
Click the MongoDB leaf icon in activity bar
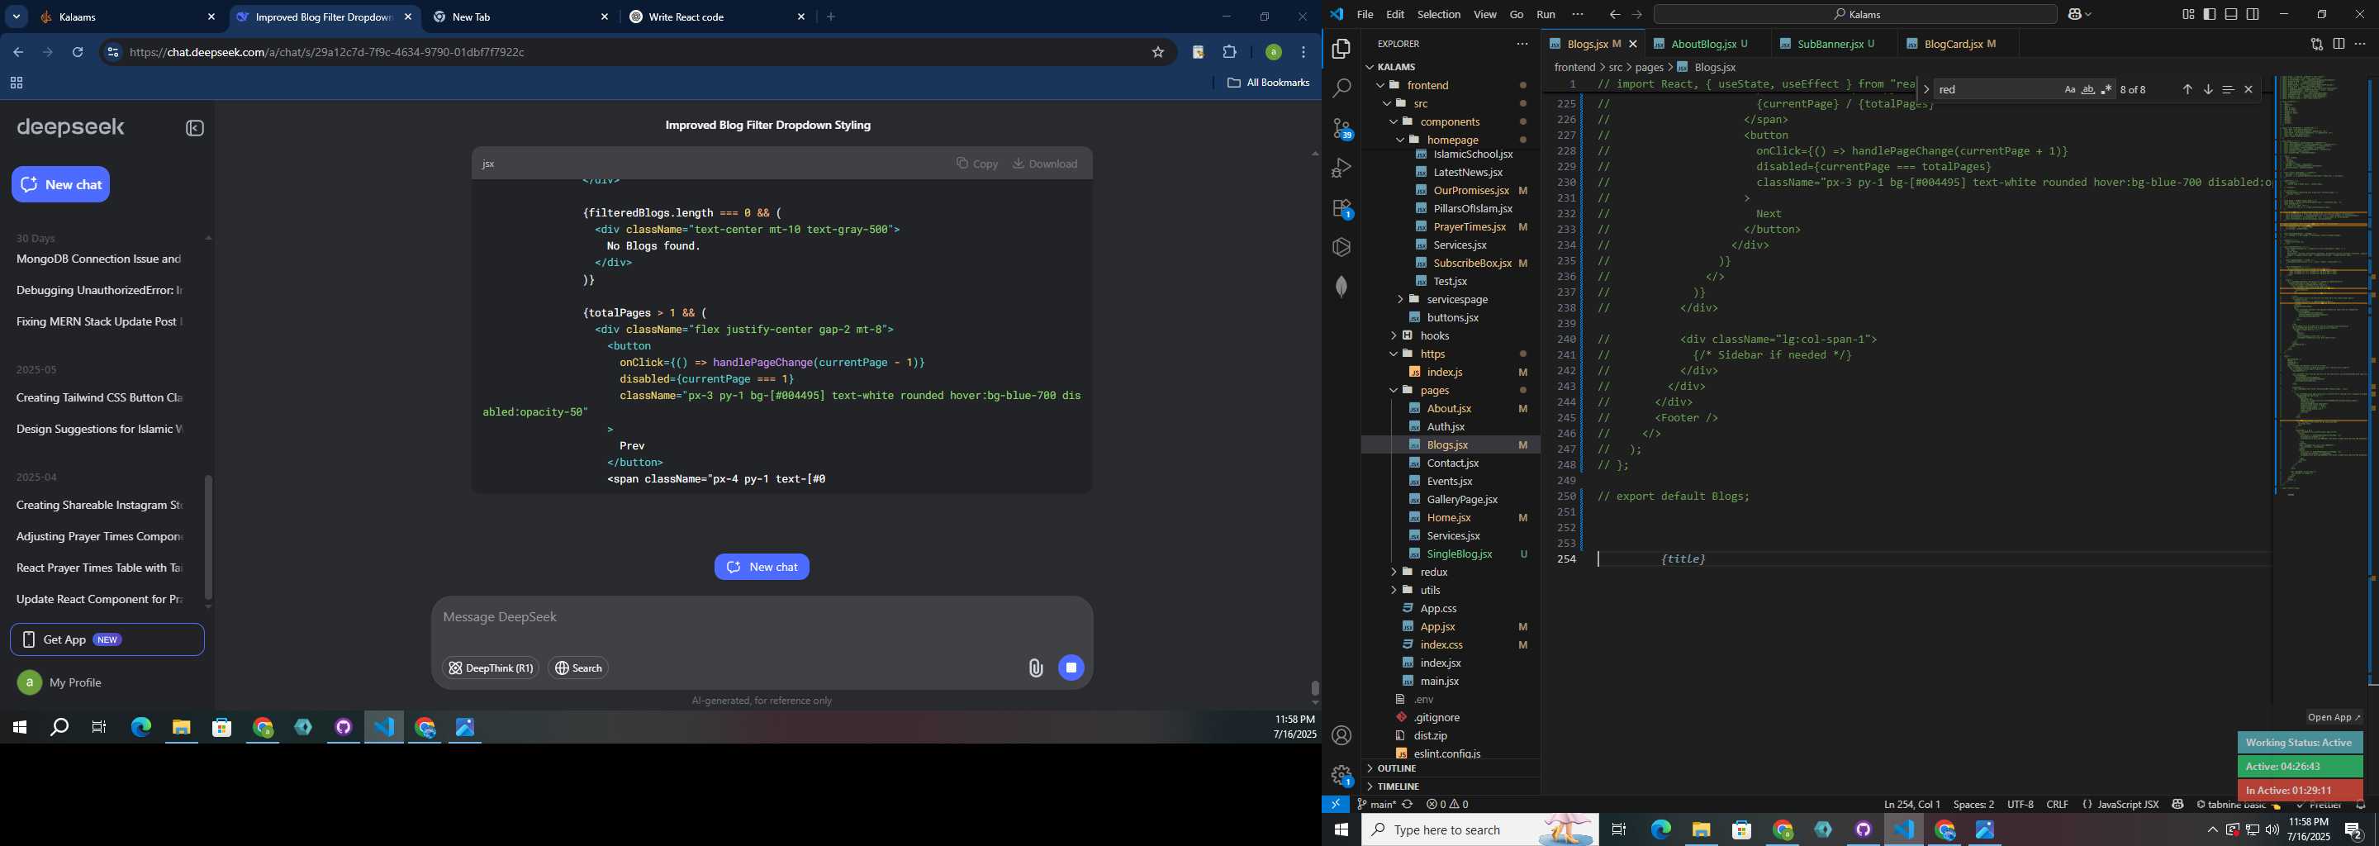tap(1341, 287)
